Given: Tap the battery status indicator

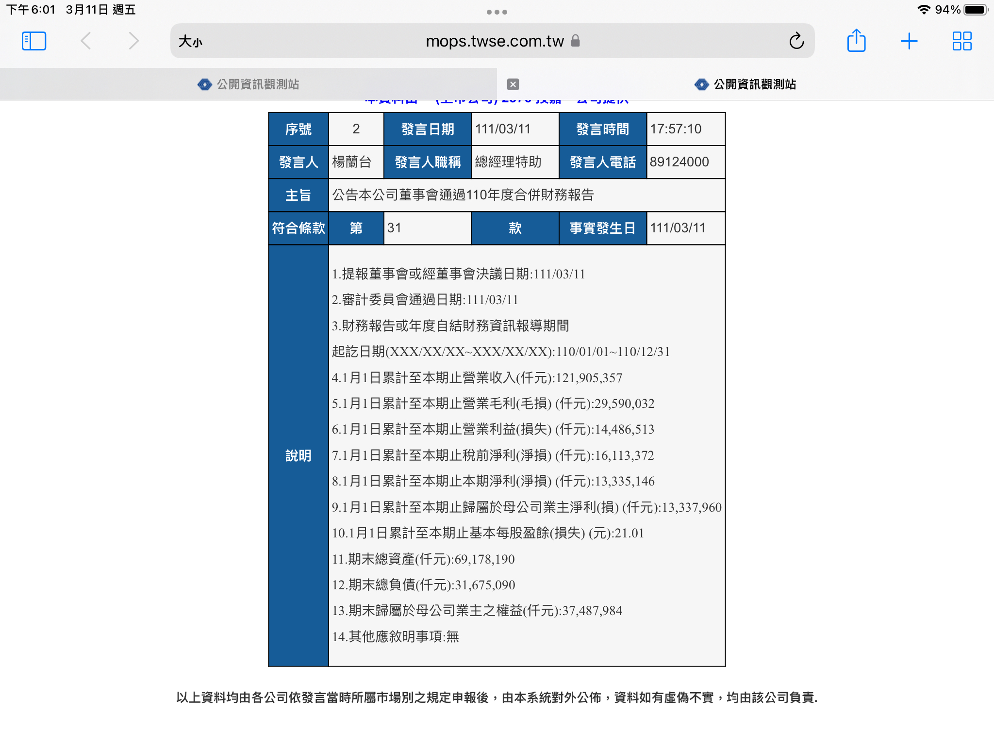Looking at the screenshot, I should click(975, 10).
